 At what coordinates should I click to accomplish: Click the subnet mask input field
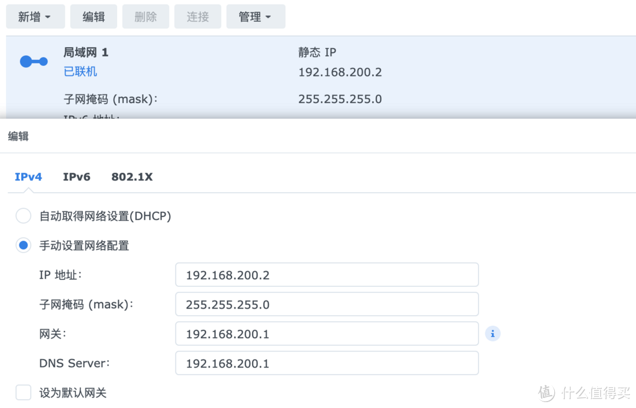[327, 305]
